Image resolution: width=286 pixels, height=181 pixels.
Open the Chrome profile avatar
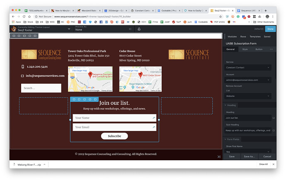pyautogui.click(x=267, y=17)
